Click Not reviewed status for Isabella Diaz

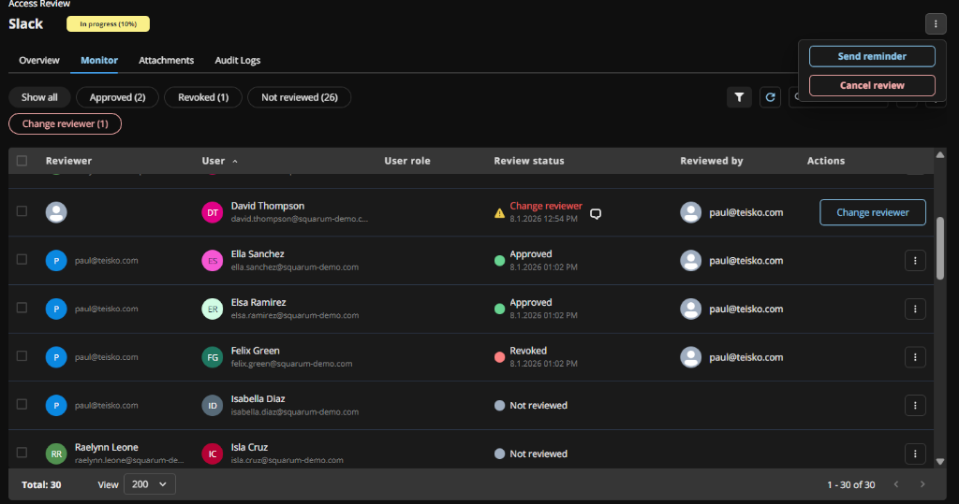point(539,405)
